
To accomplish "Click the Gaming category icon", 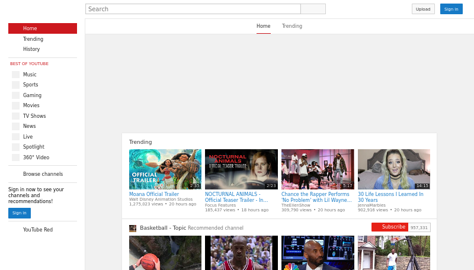I will tap(15, 95).
